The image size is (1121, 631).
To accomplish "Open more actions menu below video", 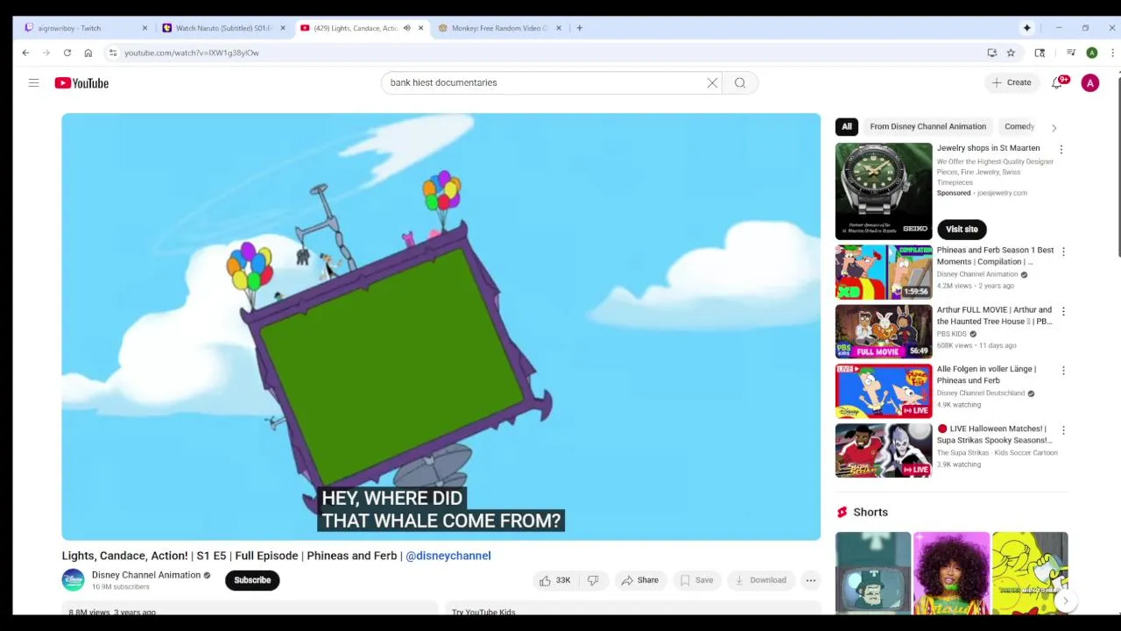I will click(x=811, y=580).
